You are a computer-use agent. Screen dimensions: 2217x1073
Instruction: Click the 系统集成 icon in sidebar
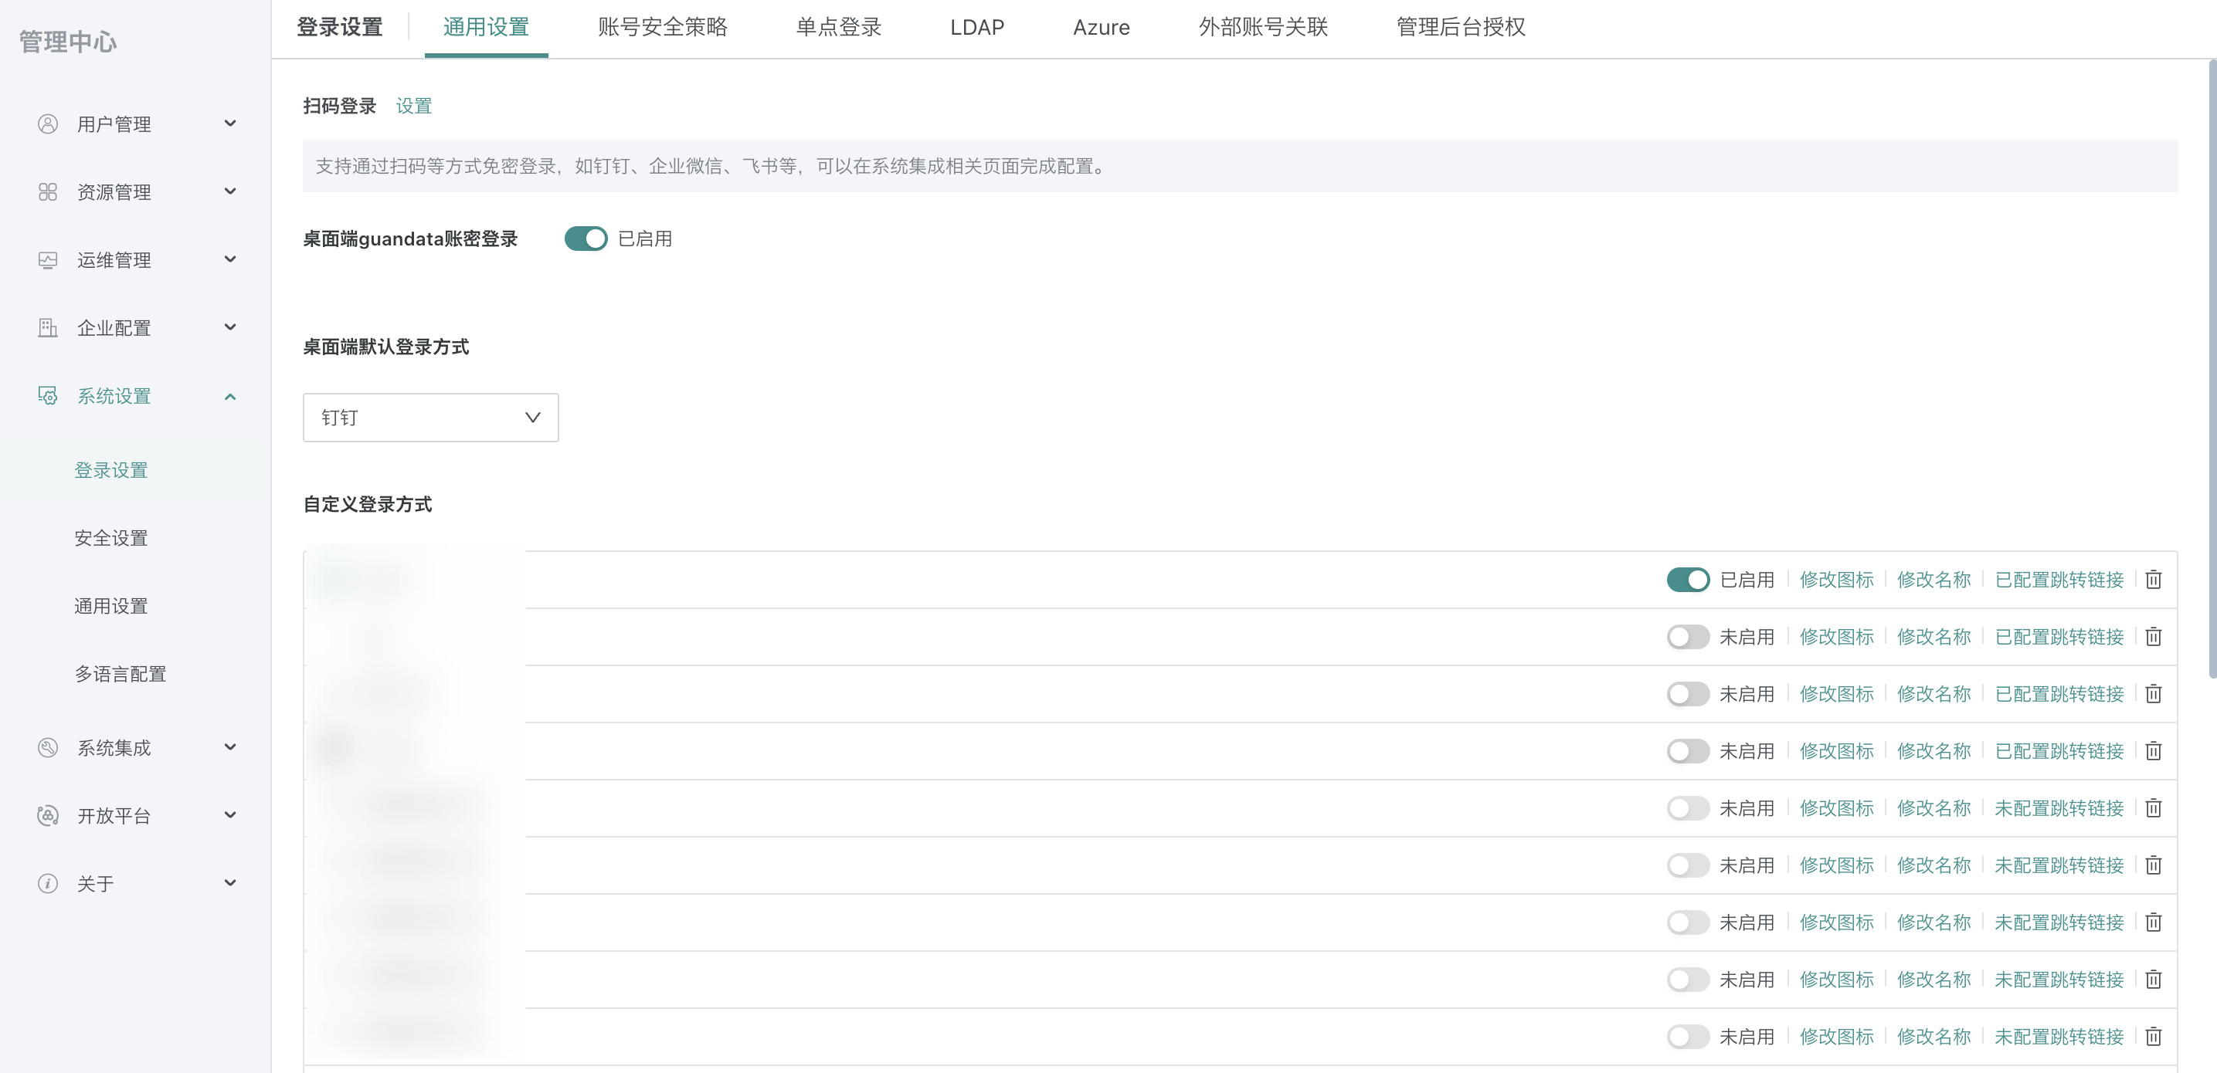coord(48,747)
